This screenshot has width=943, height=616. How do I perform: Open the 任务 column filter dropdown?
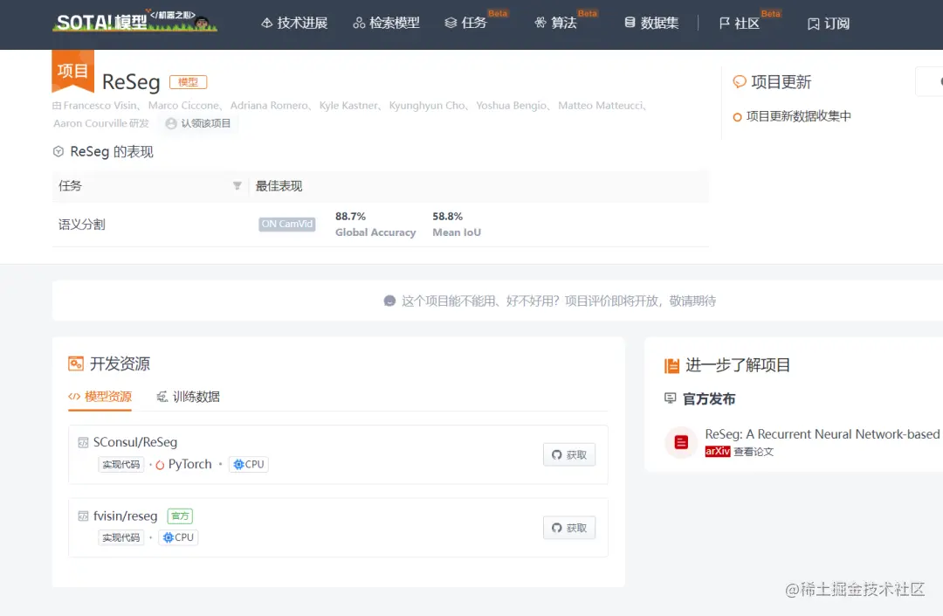pos(237,185)
